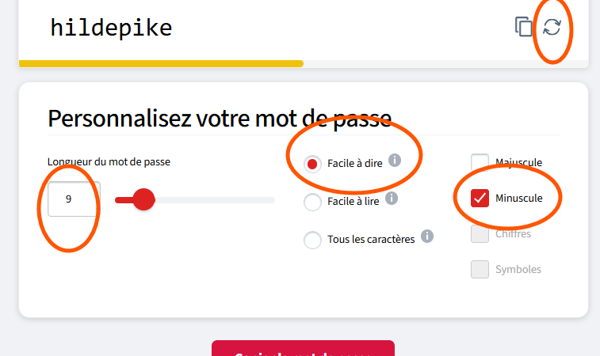Viewport: 600px width, 356px height.
Task: Select the Facile à dire radio option
Action: [312, 165]
